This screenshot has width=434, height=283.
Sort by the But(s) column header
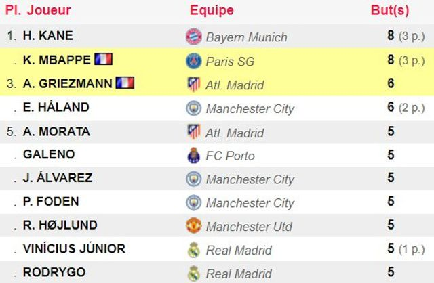pyautogui.click(x=390, y=10)
